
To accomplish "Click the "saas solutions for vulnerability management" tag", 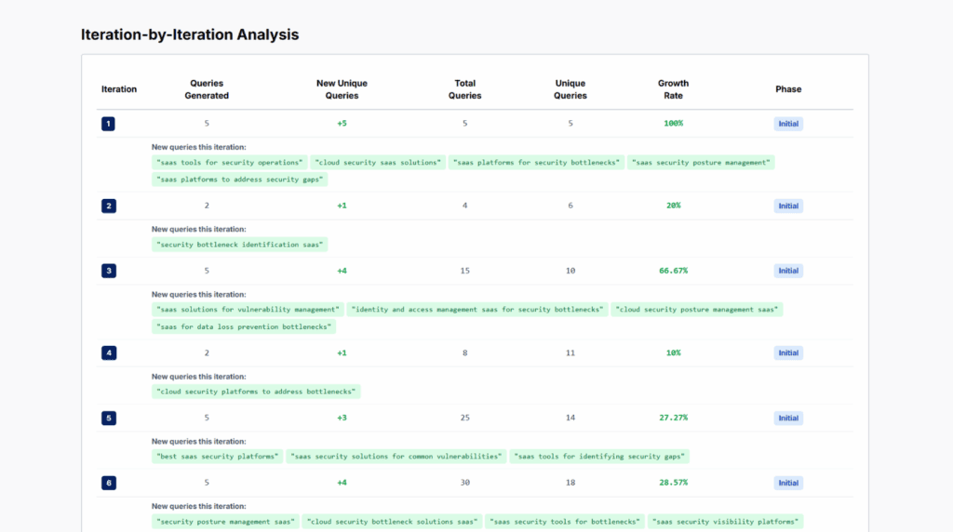I will tap(247, 310).
